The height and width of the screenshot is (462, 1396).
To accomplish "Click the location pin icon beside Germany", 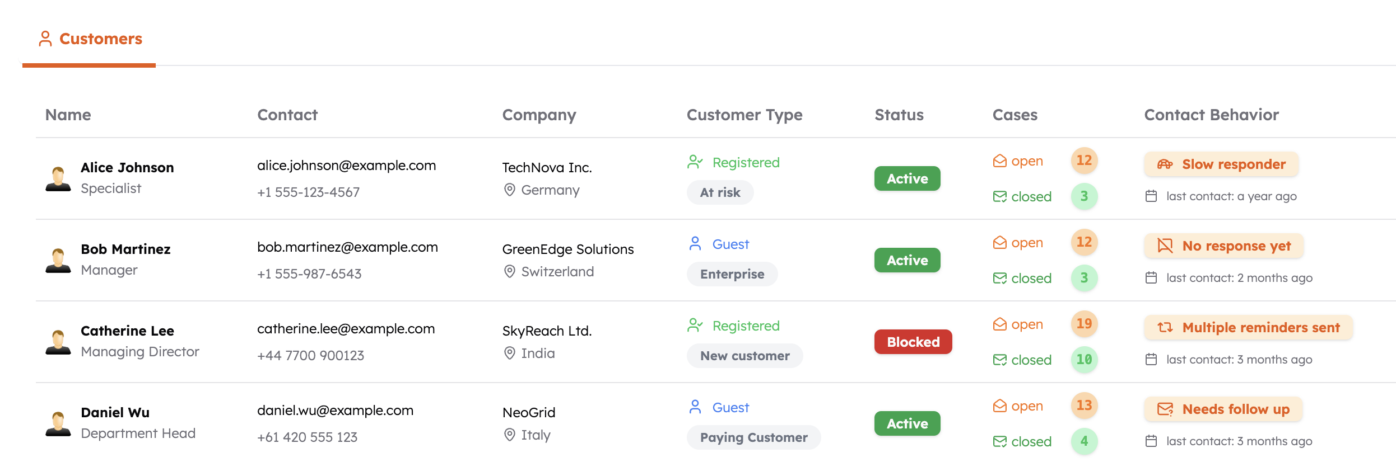I will (509, 190).
